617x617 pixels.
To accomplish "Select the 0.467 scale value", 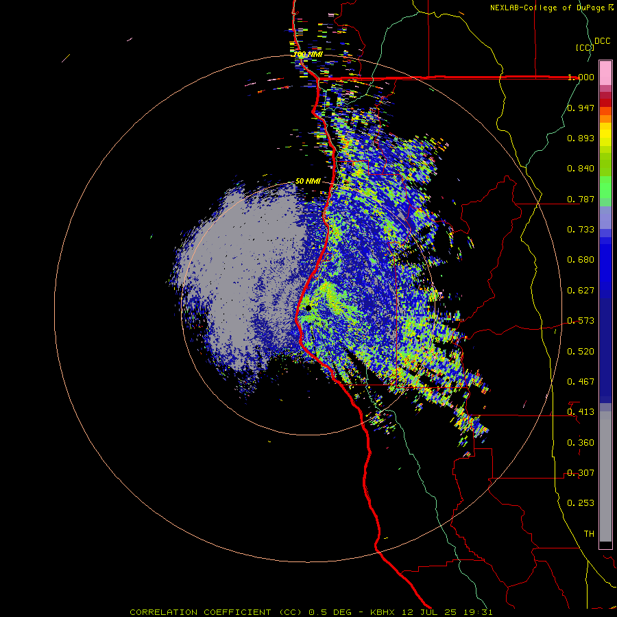I will [581, 382].
